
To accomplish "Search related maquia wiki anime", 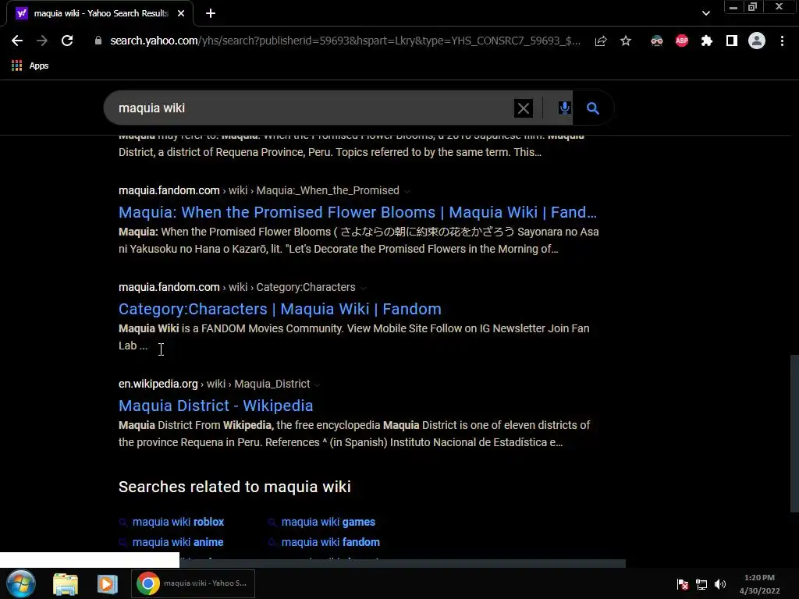I will tap(178, 543).
